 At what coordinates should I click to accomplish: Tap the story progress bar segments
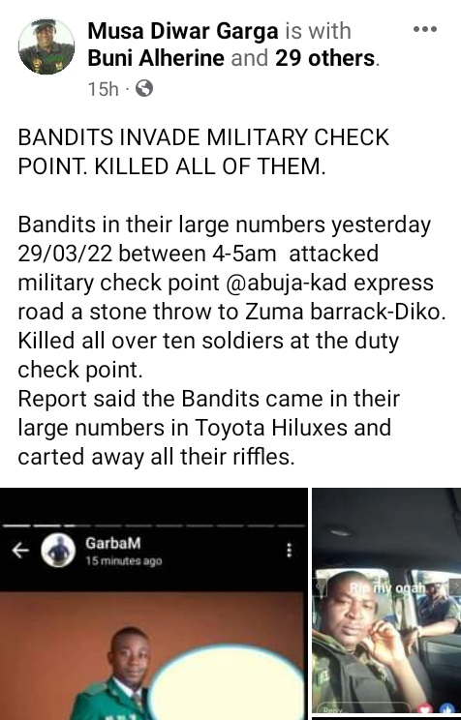coord(154,525)
